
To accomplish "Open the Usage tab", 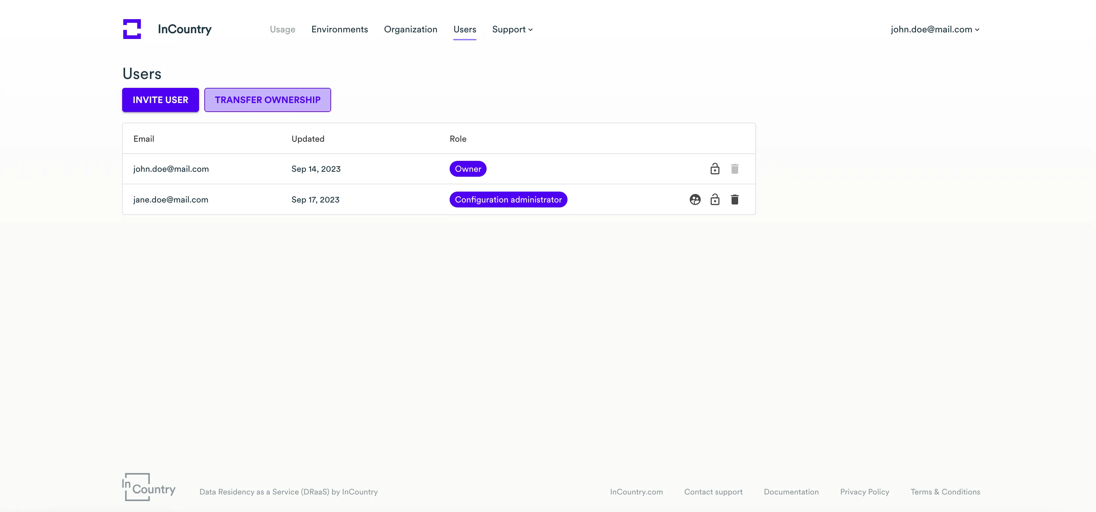I will 283,29.
